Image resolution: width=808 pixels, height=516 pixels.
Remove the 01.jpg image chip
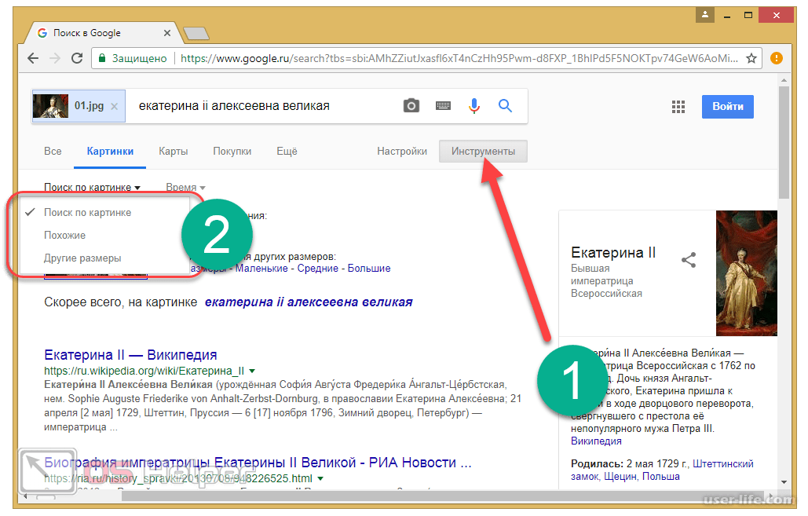[115, 106]
